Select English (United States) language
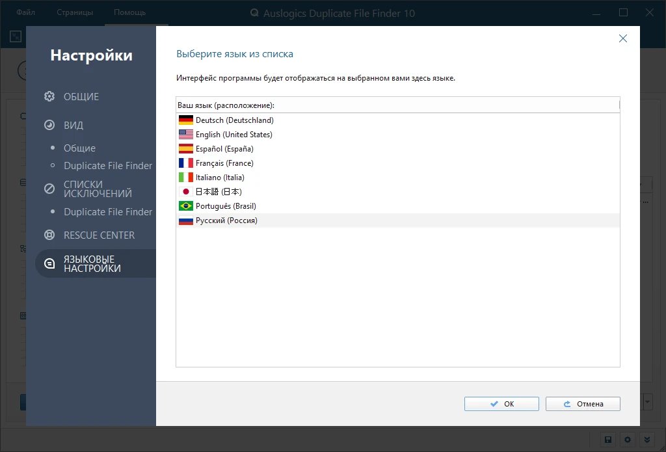 [398, 135]
